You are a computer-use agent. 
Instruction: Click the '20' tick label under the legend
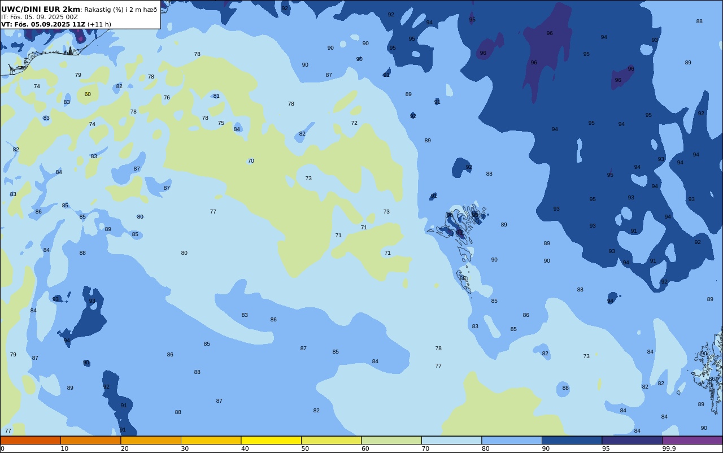click(125, 448)
